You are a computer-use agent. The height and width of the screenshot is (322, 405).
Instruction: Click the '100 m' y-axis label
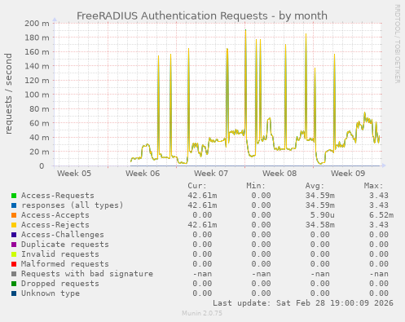pos(37,95)
